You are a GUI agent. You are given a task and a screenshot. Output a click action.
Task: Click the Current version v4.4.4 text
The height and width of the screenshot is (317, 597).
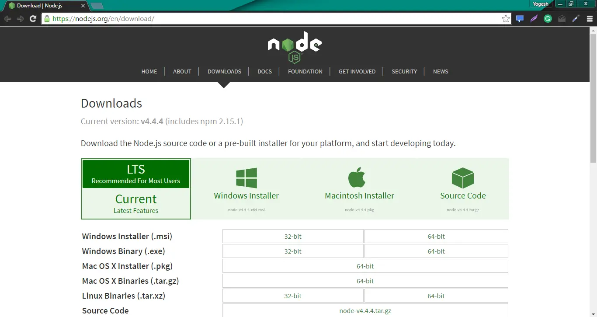click(162, 121)
